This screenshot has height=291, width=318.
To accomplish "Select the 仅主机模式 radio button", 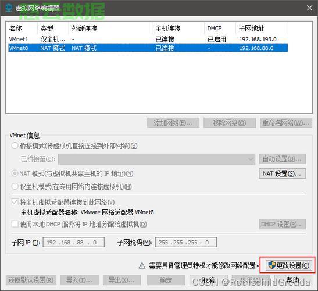I will (x=15, y=186).
